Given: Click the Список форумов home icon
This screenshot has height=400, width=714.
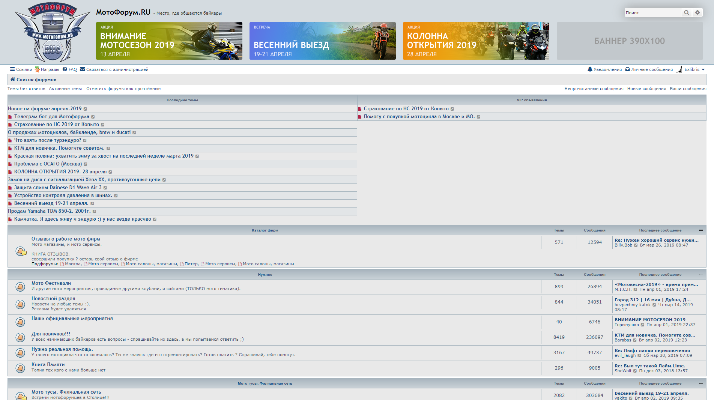Looking at the screenshot, I should pos(13,80).
